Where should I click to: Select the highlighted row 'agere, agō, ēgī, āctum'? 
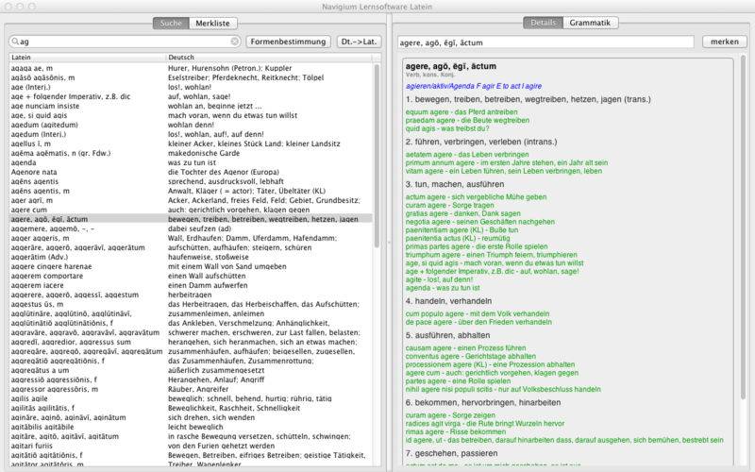(x=191, y=219)
